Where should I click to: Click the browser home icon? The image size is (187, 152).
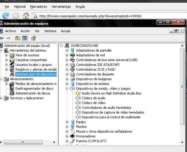(26, 16)
